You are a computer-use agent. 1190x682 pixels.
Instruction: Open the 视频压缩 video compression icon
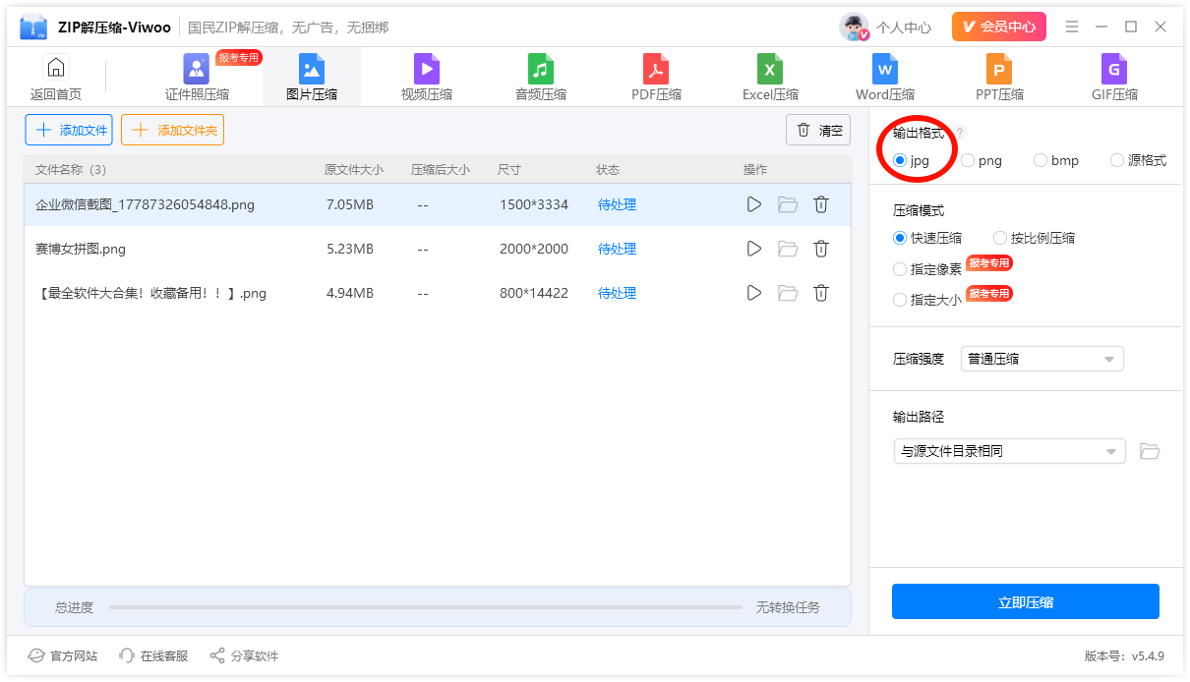tap(427, 69)
